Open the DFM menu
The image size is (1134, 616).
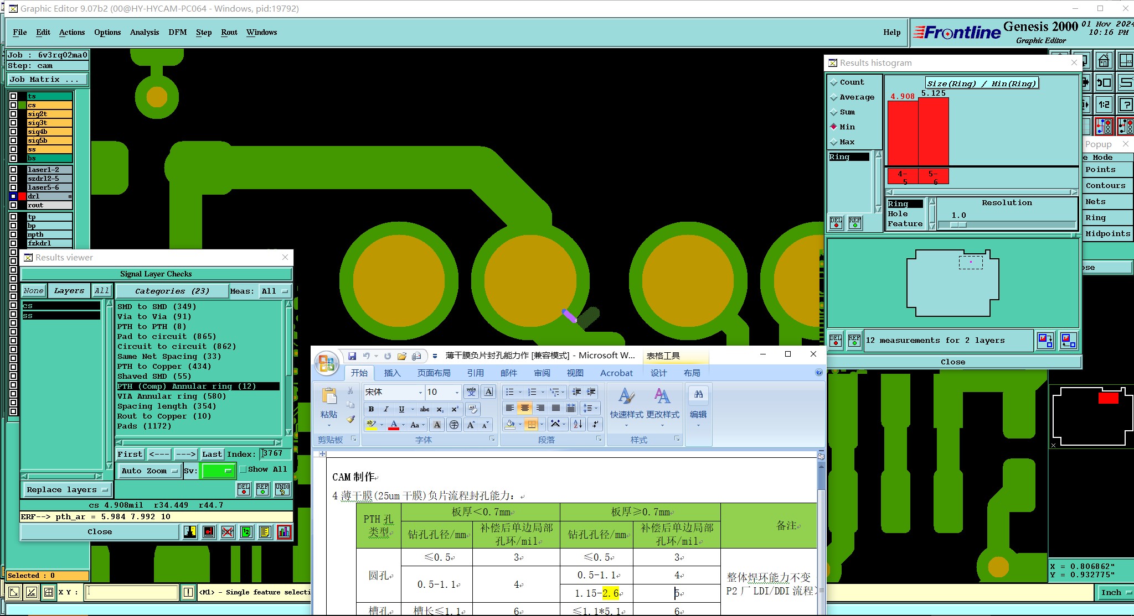pos(177,33)
